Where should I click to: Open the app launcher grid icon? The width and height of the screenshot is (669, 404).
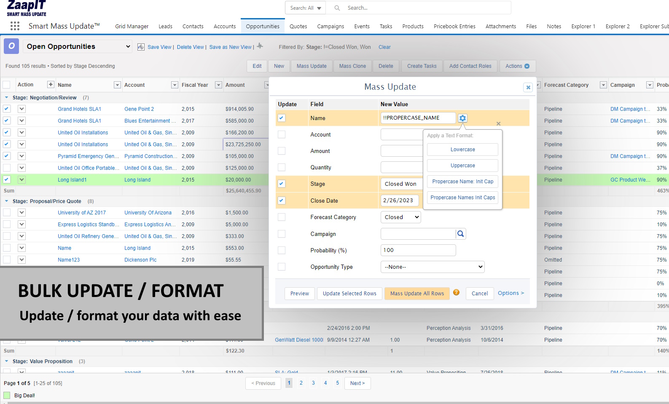(x=15, y=26)
